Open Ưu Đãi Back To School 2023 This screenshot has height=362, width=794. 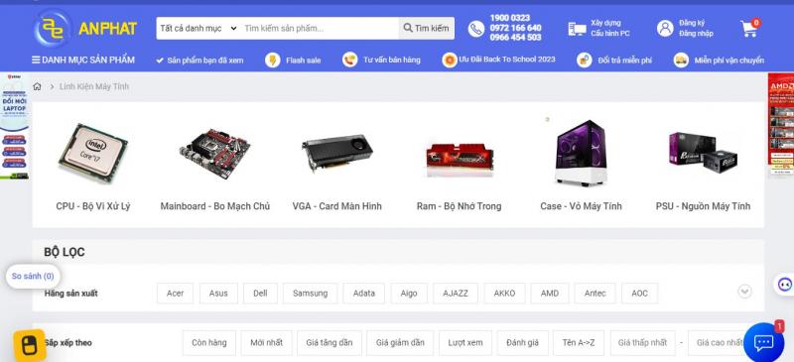pyautogui.click(x=507, y=60)
